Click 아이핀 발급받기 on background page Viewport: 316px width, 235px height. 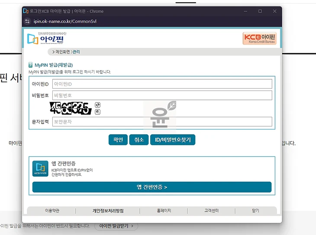click(116, 226)
